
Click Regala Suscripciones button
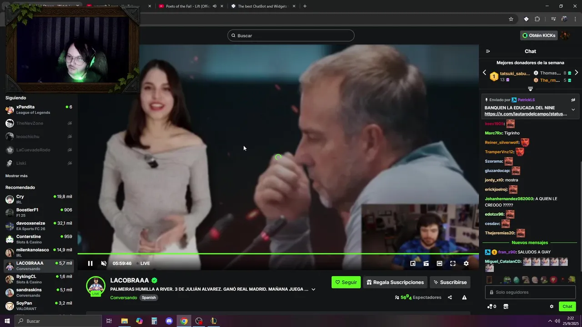click(x=395, y=282)
